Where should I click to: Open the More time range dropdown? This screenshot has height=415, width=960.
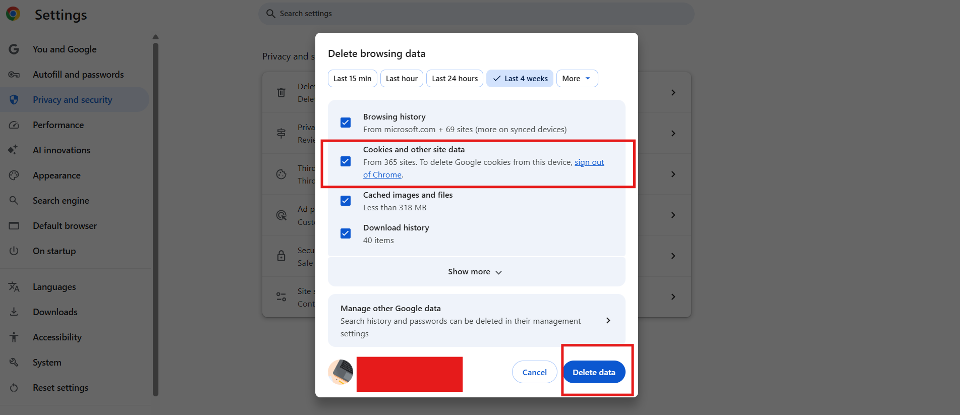coord(577,79)
